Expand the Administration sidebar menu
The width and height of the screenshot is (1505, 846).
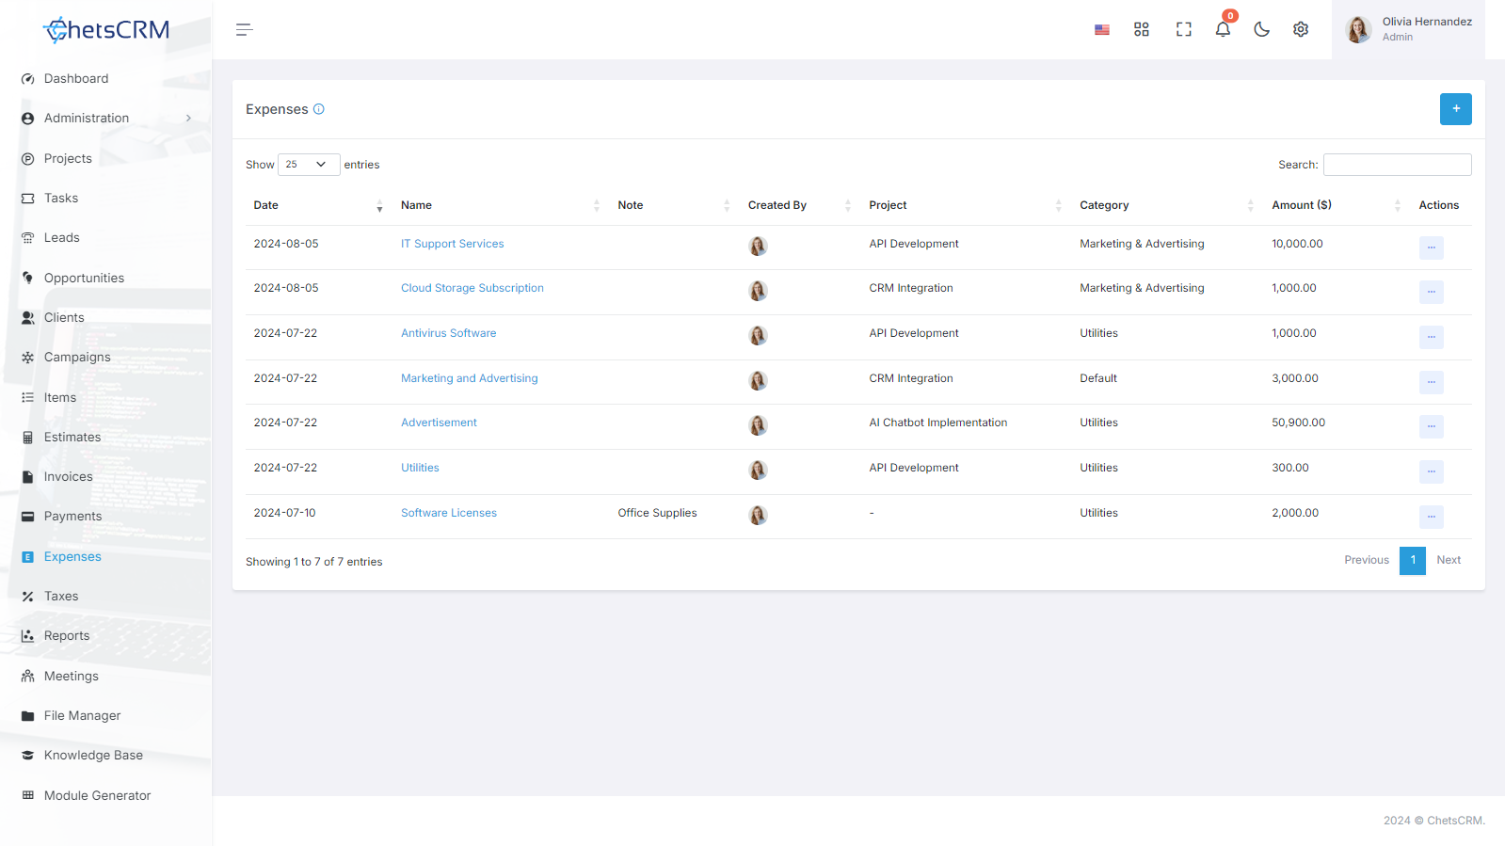click(x=105, y=119)
